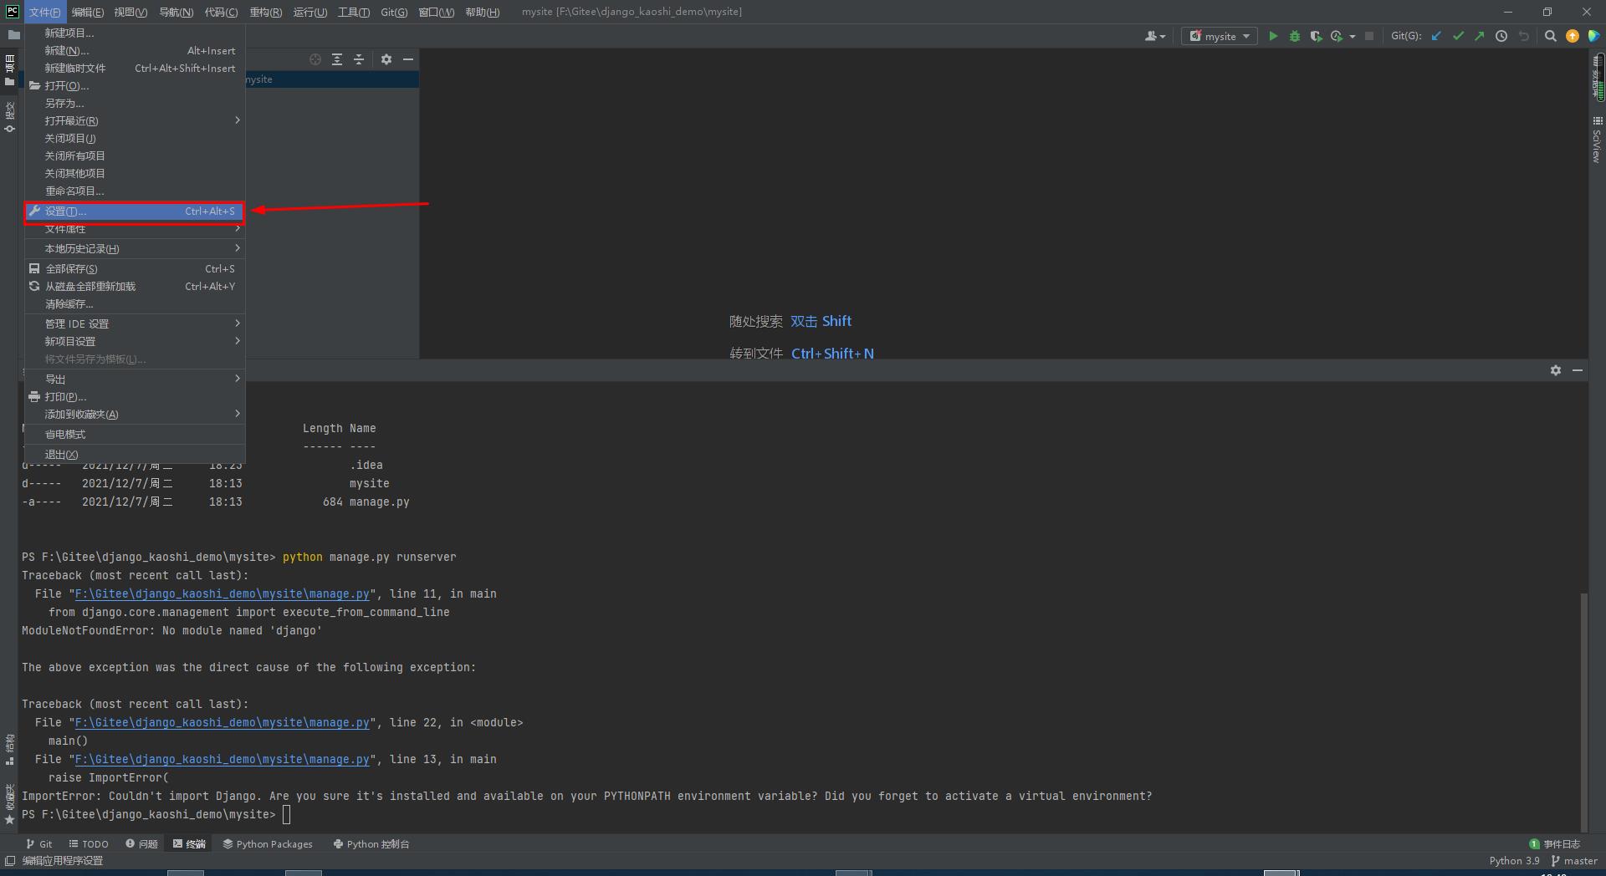Click folder icon above project sidebar tab
The height and width of the screenshot is (876, 1606).
(13, 35)
